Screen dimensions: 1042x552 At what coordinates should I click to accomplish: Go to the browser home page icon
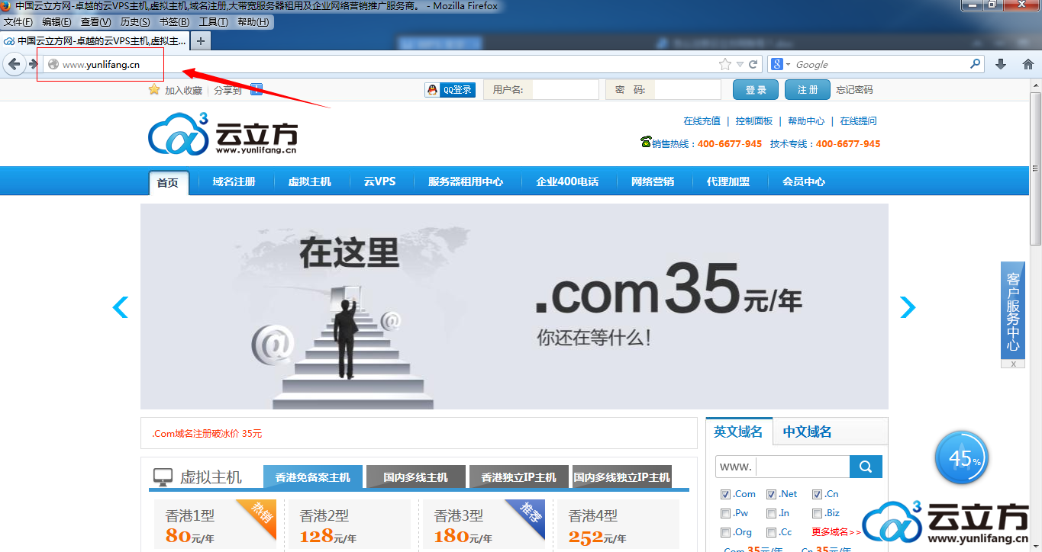(x=1027, y=65)
